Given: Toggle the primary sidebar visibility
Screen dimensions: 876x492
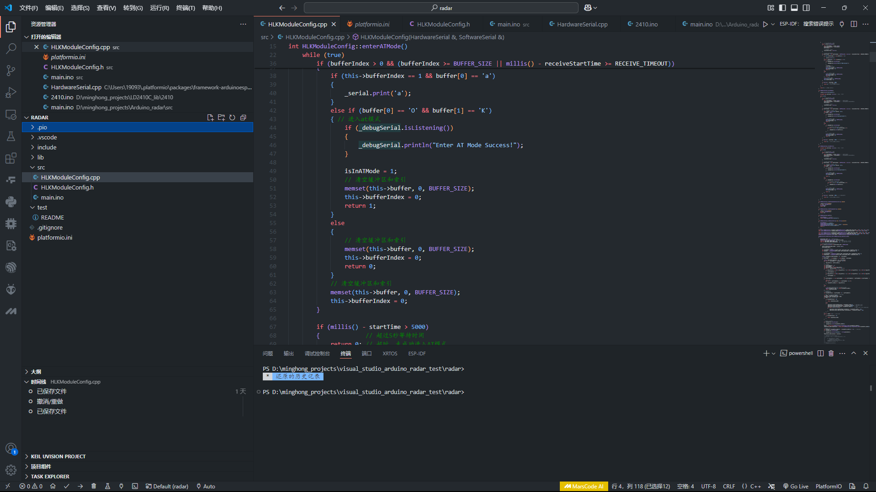Looking at the screenshot, I should 782,8.
